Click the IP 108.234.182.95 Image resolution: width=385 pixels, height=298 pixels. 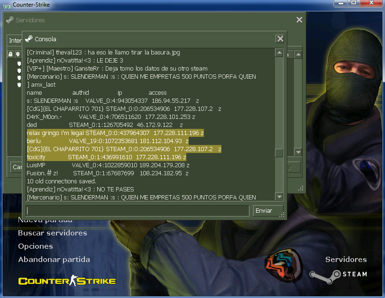(161, 173)
